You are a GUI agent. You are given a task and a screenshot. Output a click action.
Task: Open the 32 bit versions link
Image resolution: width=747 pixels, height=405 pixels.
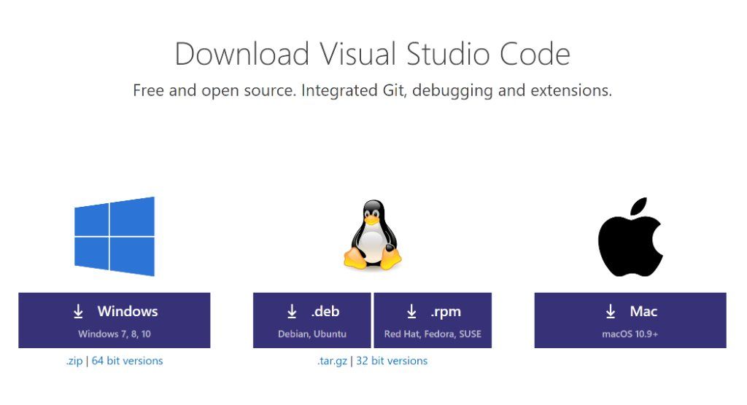click(x=392, y=361)
